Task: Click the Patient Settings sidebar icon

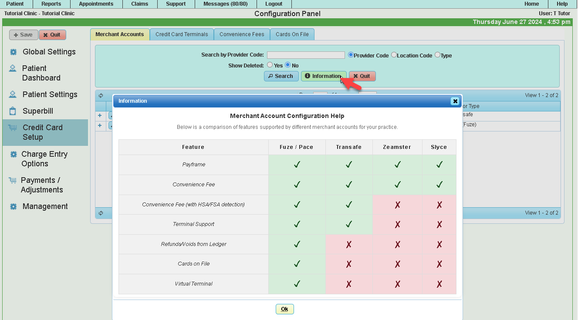Action: click(x=13, y=94)
